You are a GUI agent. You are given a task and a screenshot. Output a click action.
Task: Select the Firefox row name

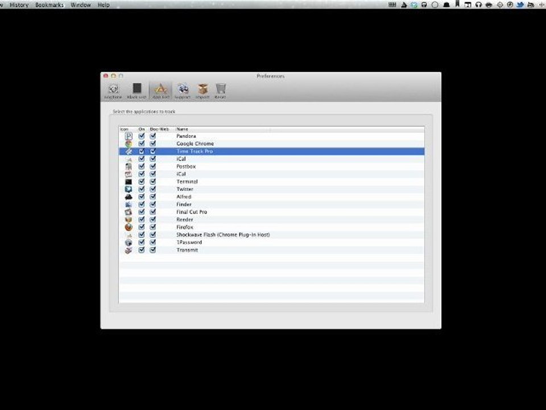184,227
